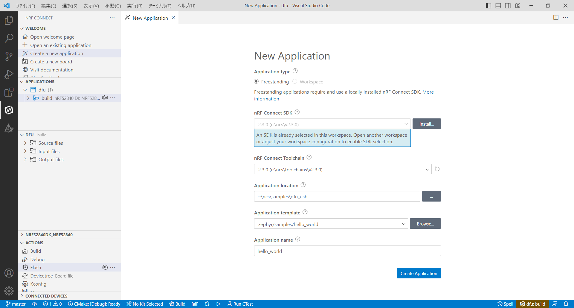The image size is (574, 308).
Task: Click the help icon next to Application template
Action: 305,212
